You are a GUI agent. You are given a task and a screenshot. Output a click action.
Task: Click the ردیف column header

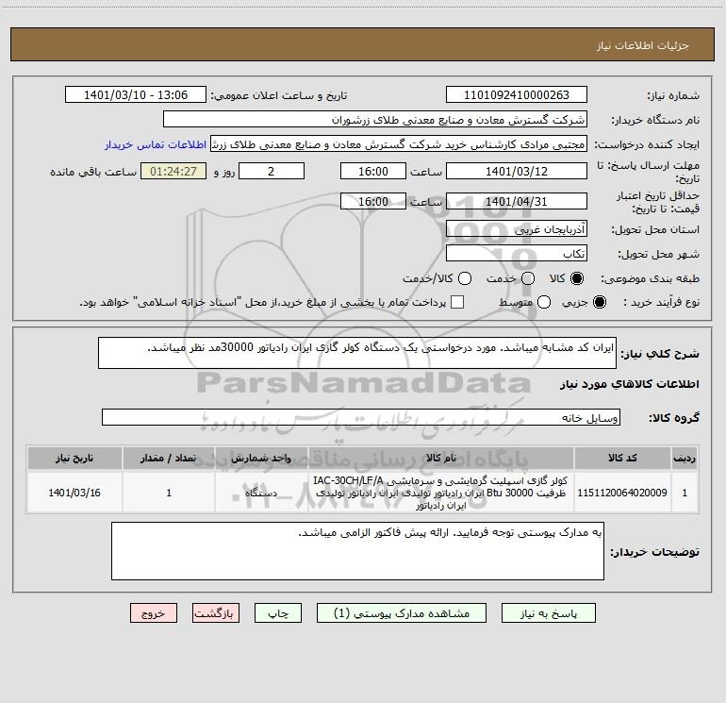click(x=685, y=458)
